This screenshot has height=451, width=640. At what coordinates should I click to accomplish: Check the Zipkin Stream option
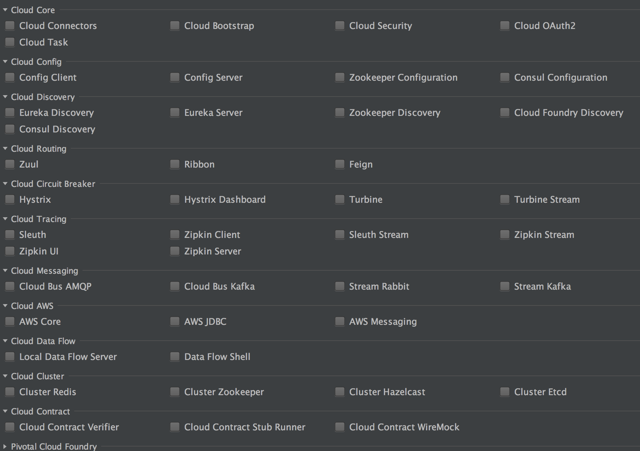pos(505,234)
